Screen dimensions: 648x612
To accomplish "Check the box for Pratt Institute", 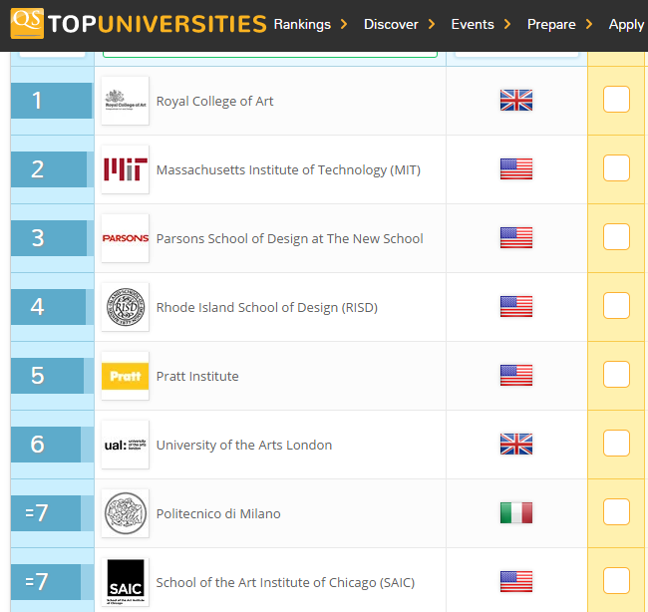I will [616, 375].
